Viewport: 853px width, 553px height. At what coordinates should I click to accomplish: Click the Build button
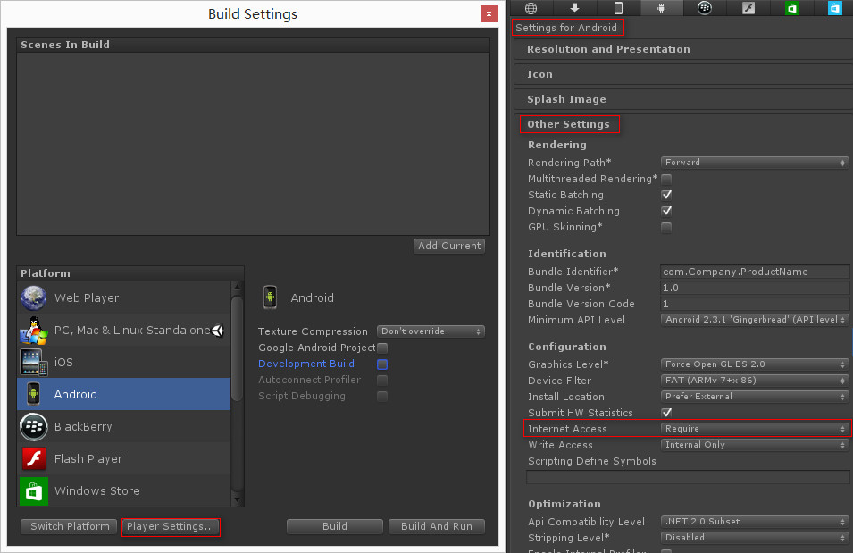click(x=335, y=526)
